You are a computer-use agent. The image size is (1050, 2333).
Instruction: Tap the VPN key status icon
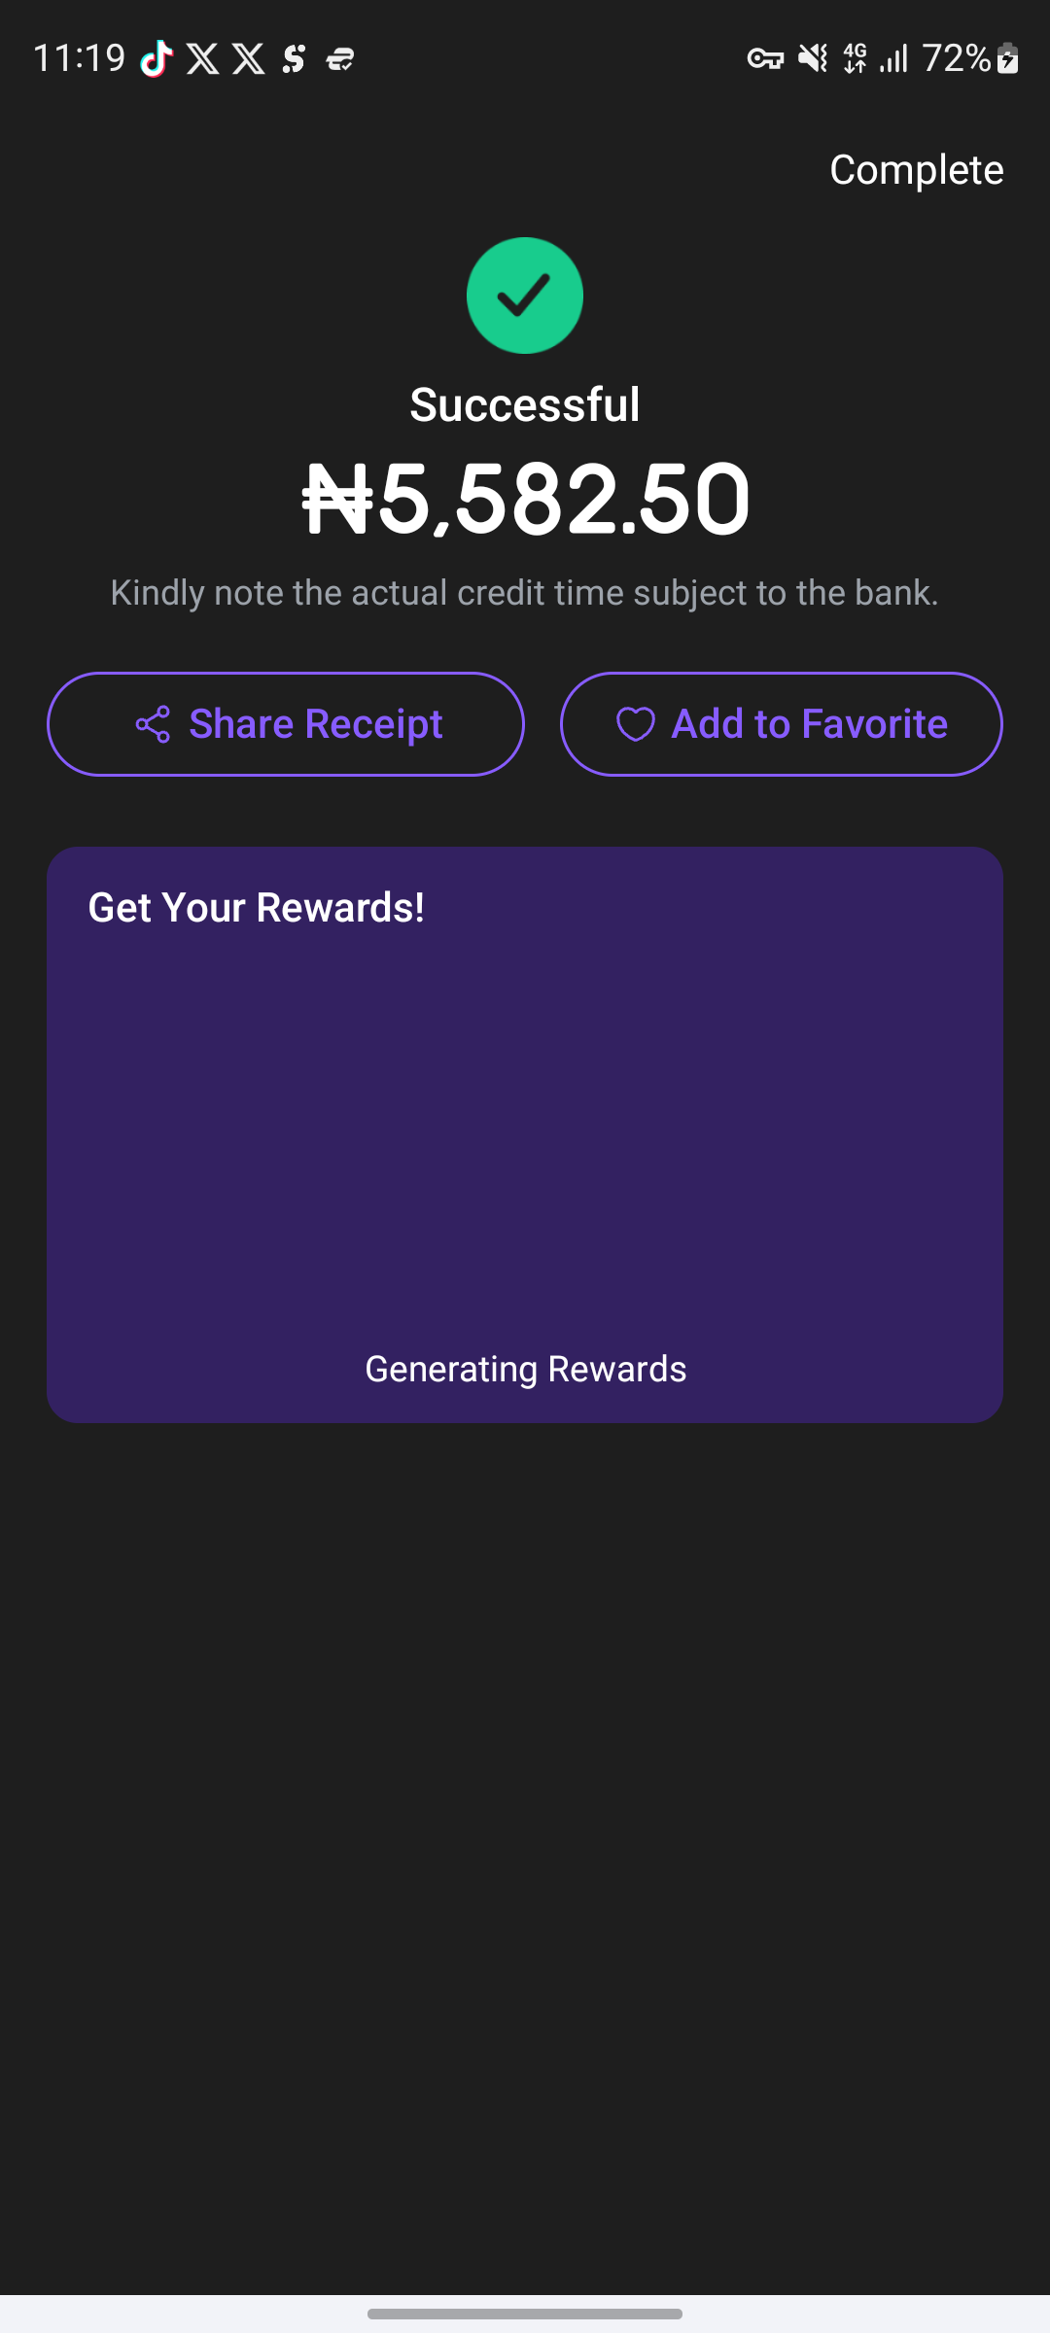coord(765,59)
